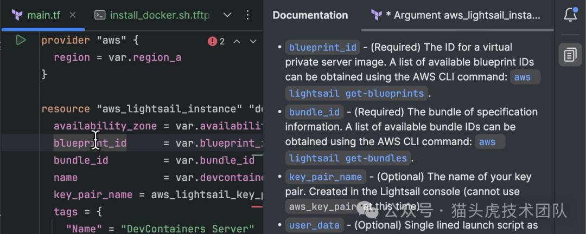Viewport: 586px width, 234px height.
Task: Click the green Run gutter icon
Action: coord(21,40)
